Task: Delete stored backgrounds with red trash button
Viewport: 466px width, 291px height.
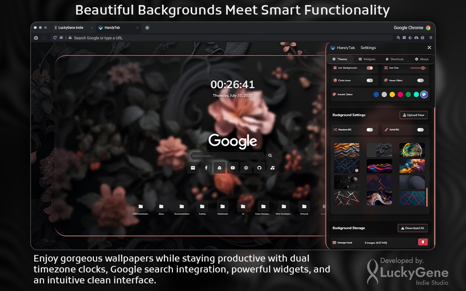Action: 423,242
